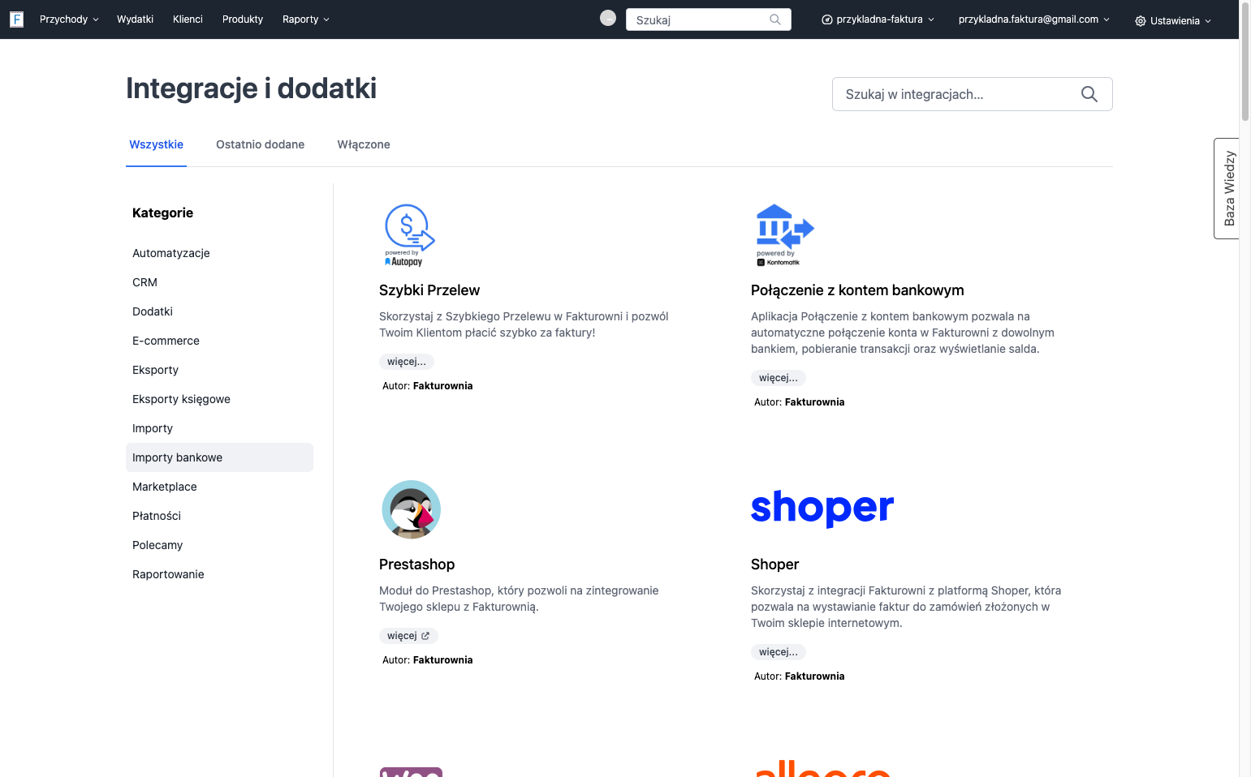1251x777 pixels.
Task: Open the Ustawienia settings dropdown
Action: tap(1173, 21)
